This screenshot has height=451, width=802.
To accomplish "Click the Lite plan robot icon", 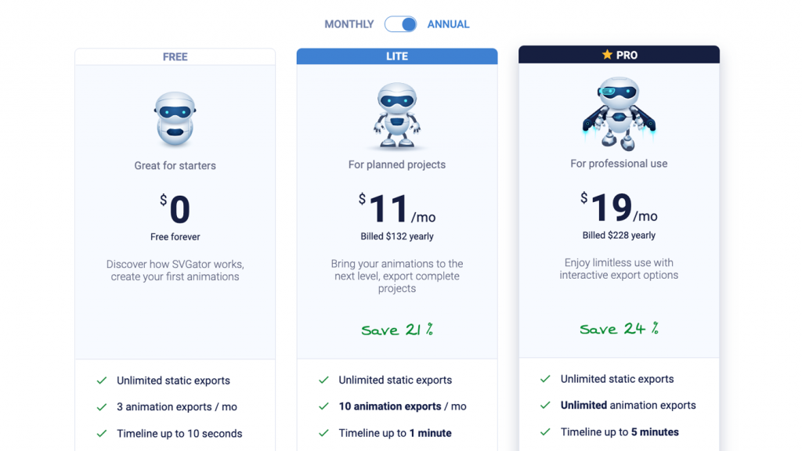I will [x=397, y=116].
